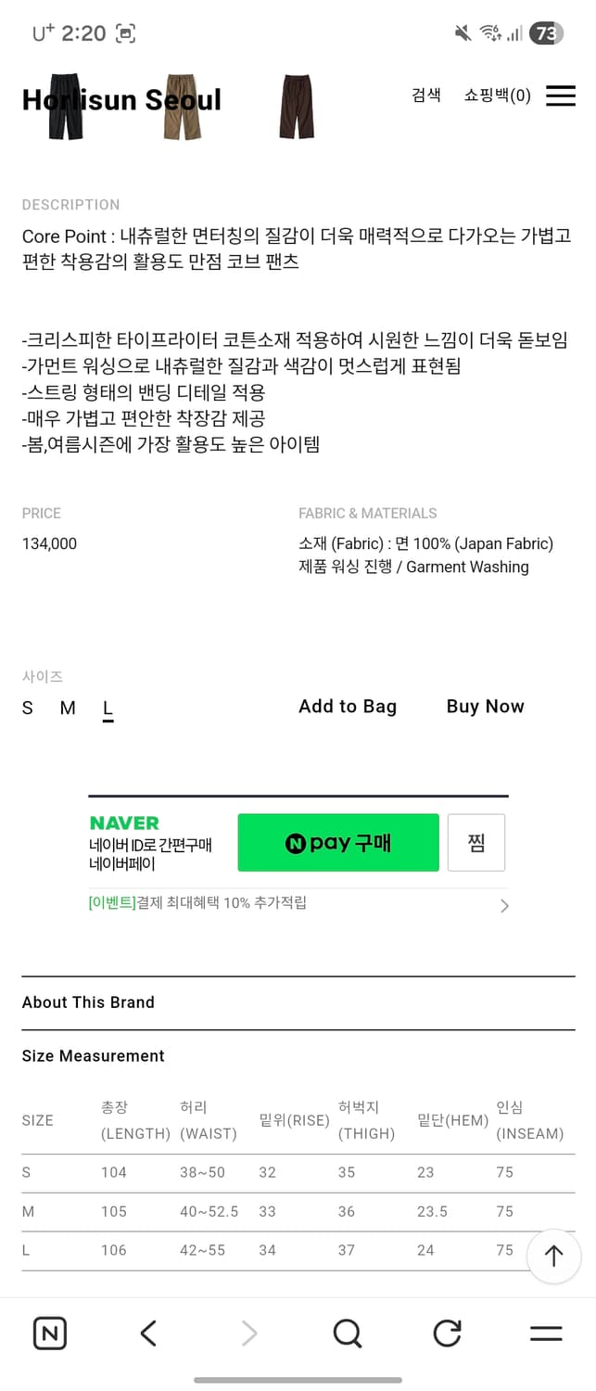
Task: Tap the green N pay 구매 button
Action: pyautogui.click(x=338, y=842)
